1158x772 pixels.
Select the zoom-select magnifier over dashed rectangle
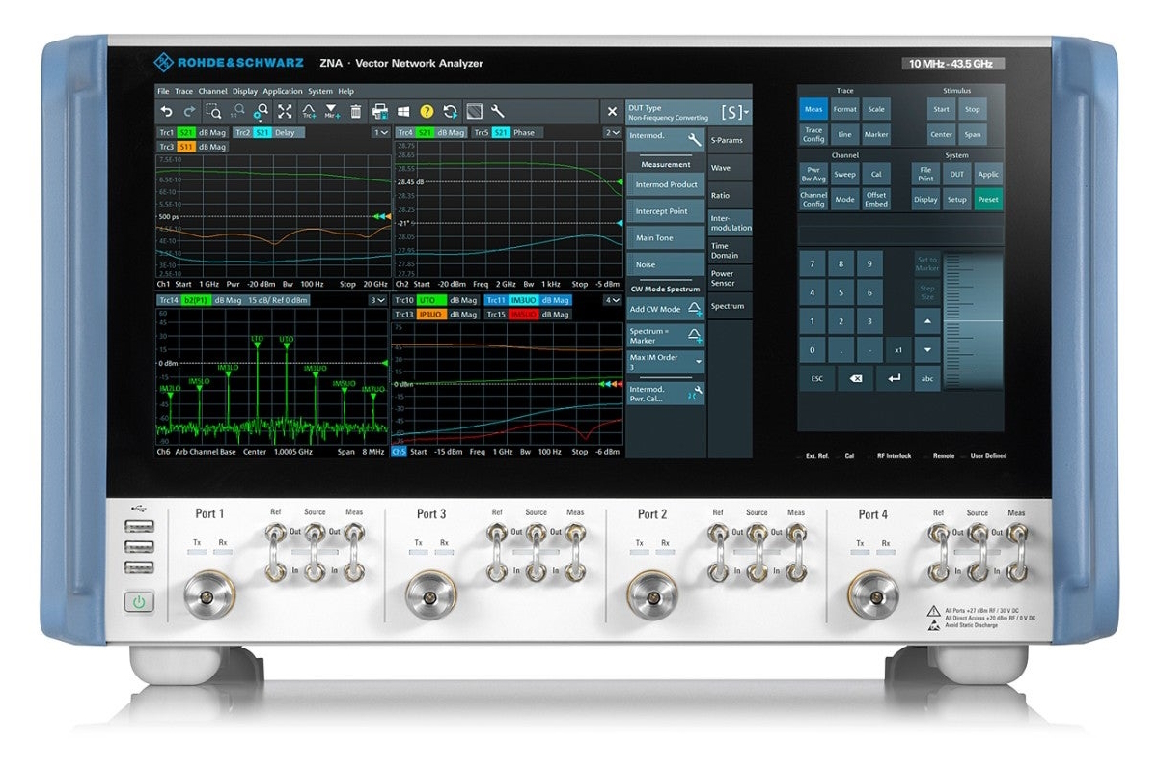tap(213, 111)
